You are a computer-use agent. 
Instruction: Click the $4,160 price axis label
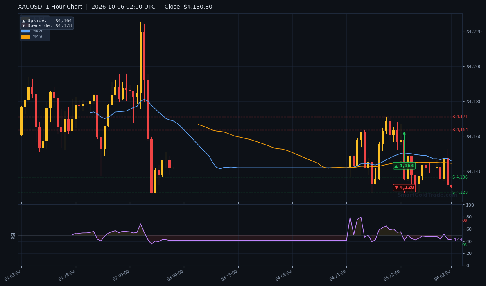click(474, 136)
